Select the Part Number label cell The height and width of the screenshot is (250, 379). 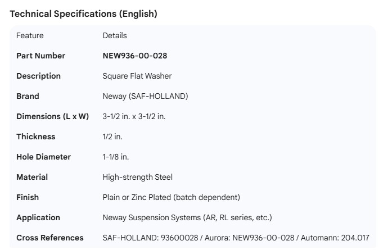(40, 56)
